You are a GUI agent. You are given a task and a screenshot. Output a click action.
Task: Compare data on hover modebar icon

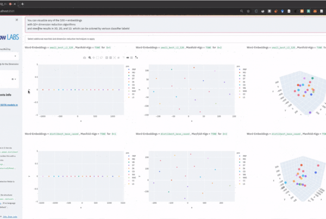click(x=131, y=58)
